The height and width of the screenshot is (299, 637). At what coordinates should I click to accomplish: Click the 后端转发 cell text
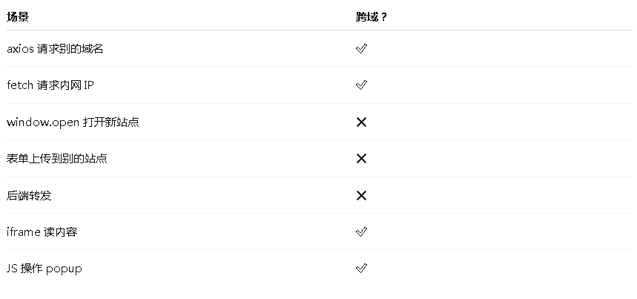[29, 196]
